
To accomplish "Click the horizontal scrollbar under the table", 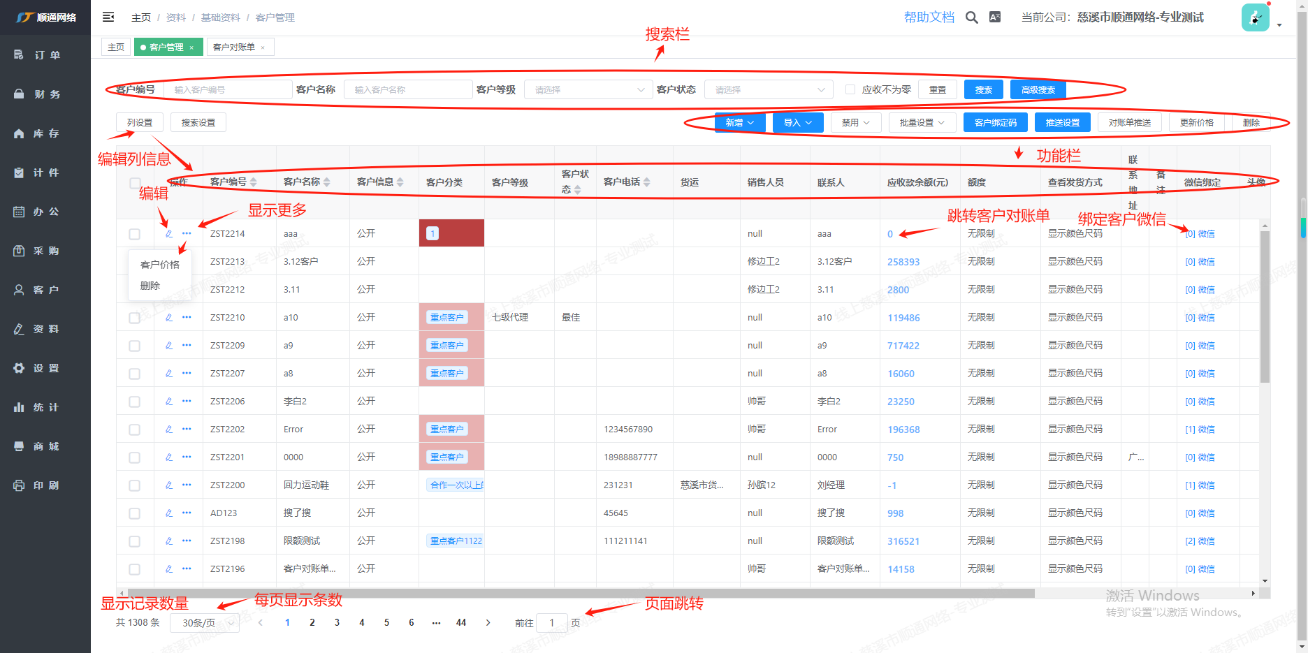I will [580, 594].
